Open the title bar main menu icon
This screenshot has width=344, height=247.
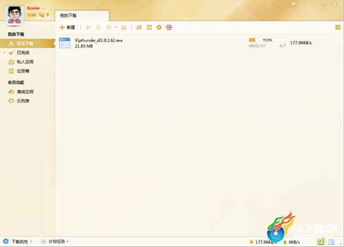tap(304, 4)
